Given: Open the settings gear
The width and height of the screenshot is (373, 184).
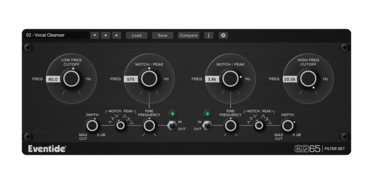Looking at the screenshot, I should coord(223,36).
